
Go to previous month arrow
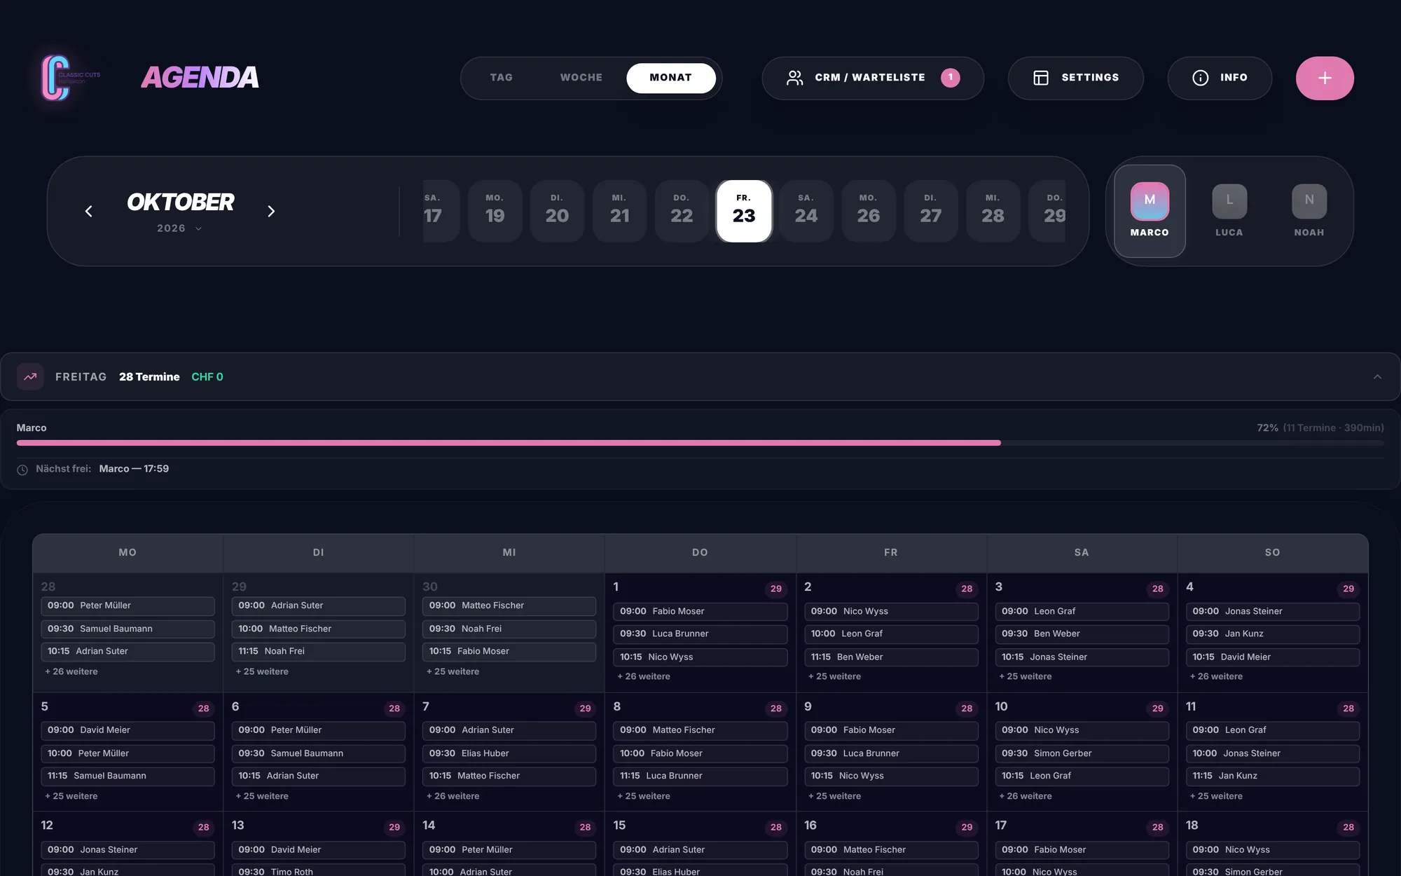[x=88, y=211]
